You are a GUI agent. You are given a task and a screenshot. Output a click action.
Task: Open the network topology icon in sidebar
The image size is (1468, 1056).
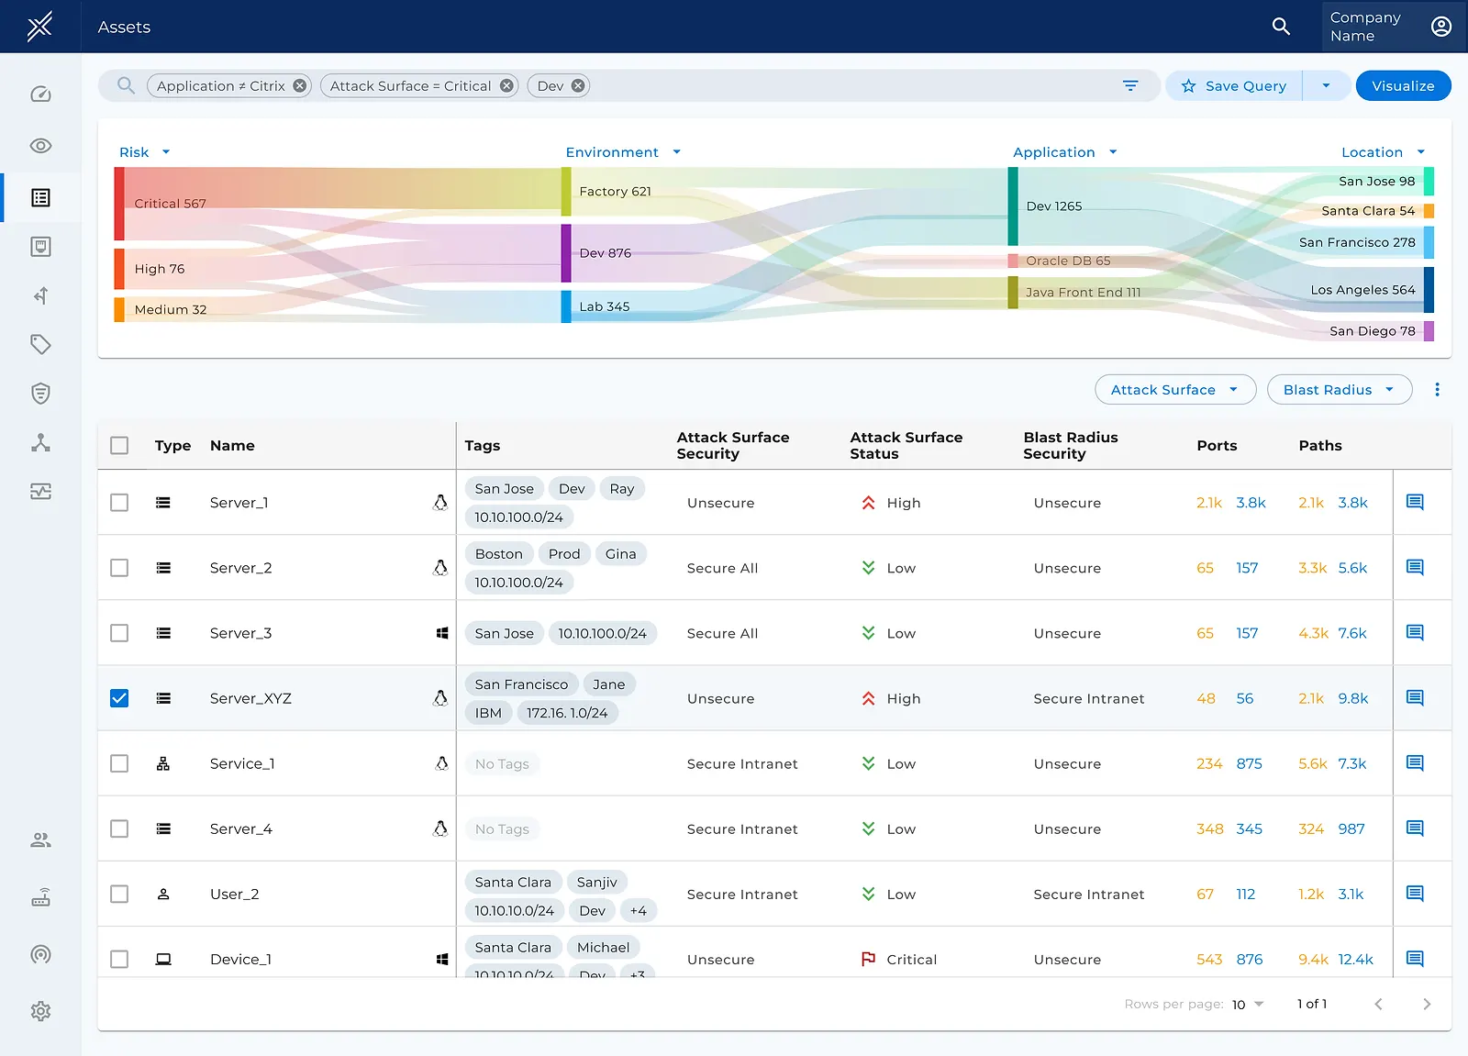click(x=40, y=442)
